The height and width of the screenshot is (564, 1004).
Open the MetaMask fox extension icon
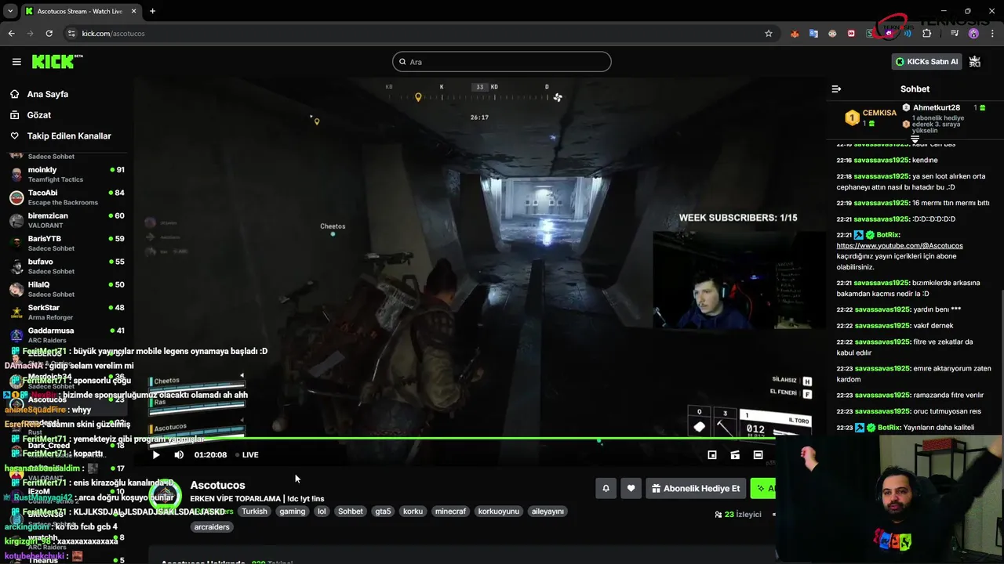[795, 34]
